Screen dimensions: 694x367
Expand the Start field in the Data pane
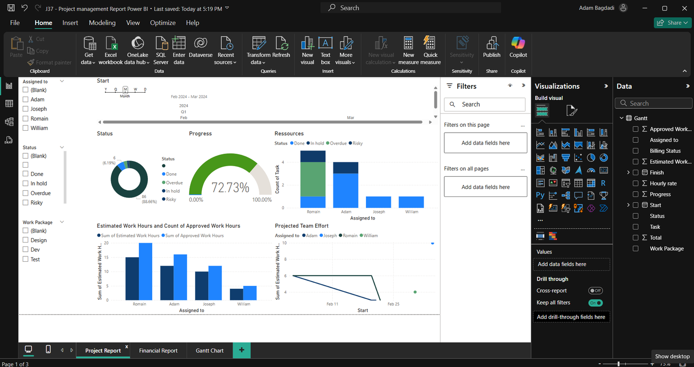click(629, 205)
